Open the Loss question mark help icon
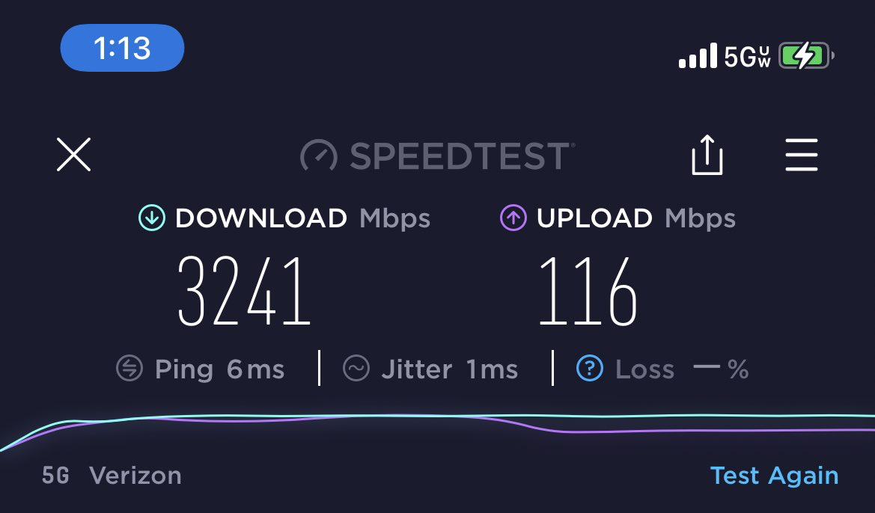This screenshot has width=875, height=513. (x=589, y=369)
